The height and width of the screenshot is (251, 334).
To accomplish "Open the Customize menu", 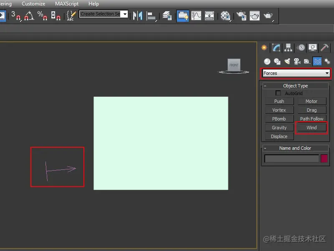I will pos(33,4).
